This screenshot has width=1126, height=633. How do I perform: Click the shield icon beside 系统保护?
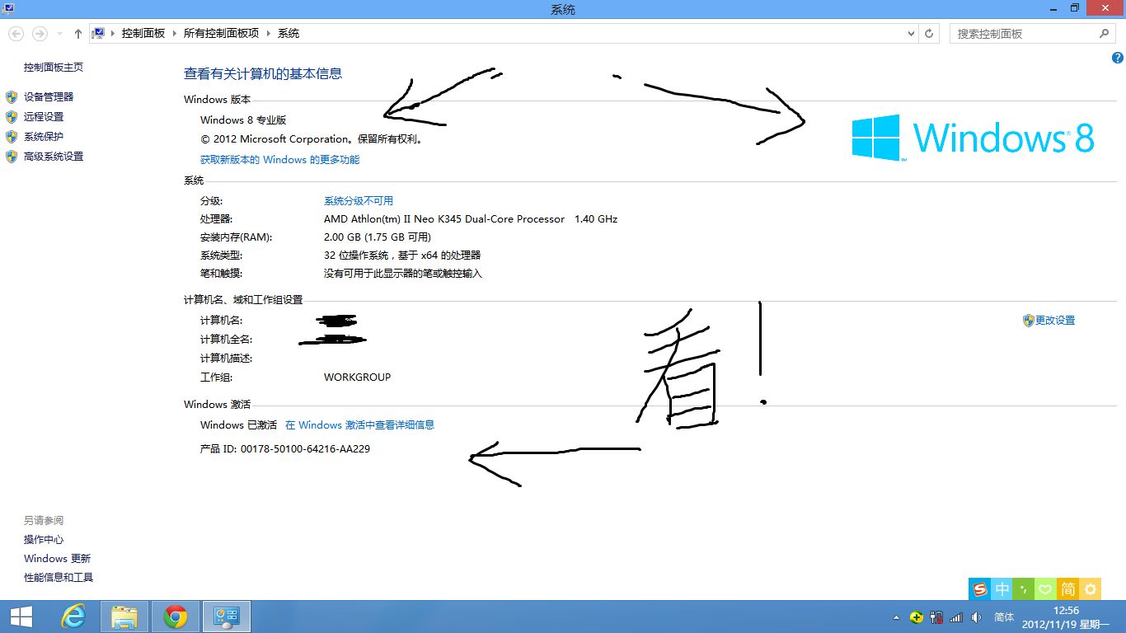coord(12,137)
